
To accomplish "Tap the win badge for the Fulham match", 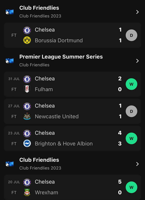I will pos(131,84).
